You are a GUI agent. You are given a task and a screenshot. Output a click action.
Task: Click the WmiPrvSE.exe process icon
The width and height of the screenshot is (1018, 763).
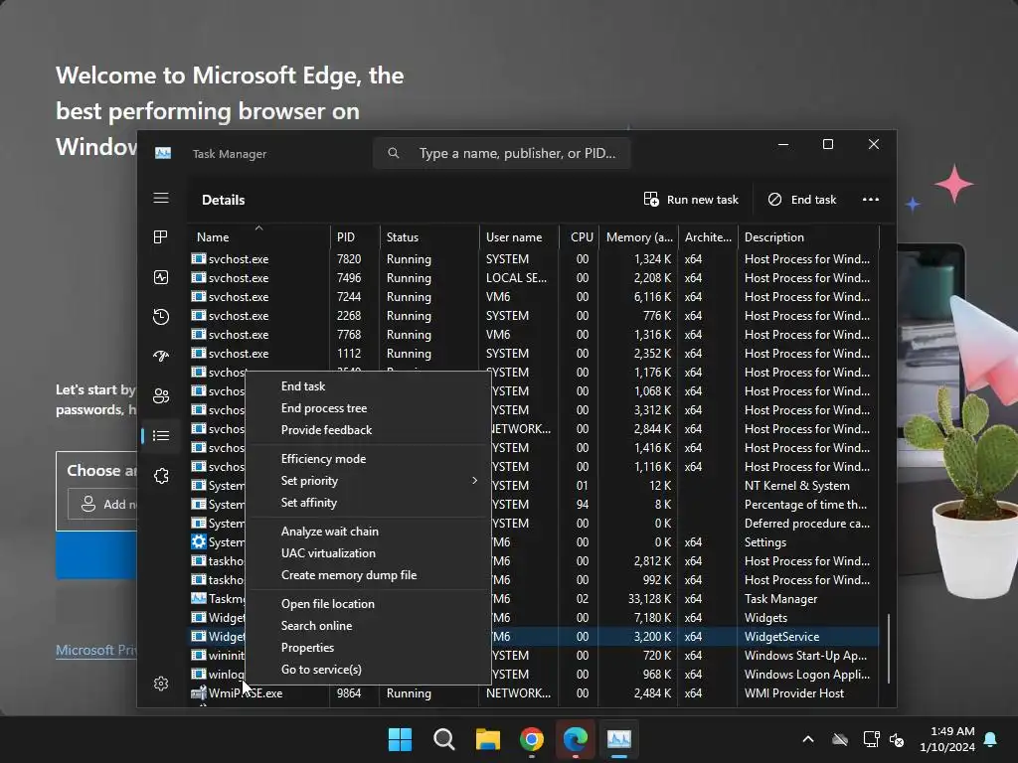point(199,692)
